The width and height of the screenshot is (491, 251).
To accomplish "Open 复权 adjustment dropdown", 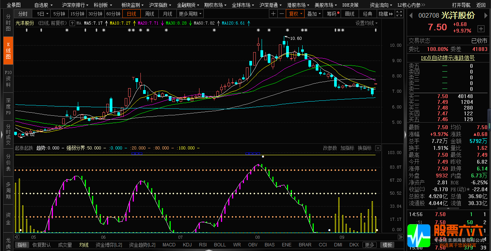I will click(x=296, y=14).
